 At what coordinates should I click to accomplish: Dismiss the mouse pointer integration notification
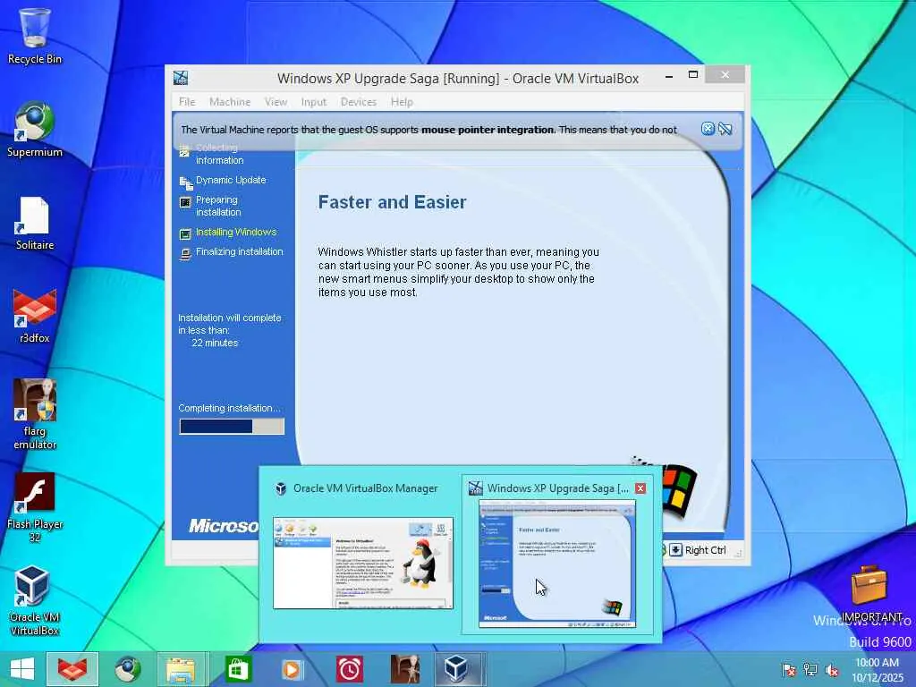pos(708,129)
